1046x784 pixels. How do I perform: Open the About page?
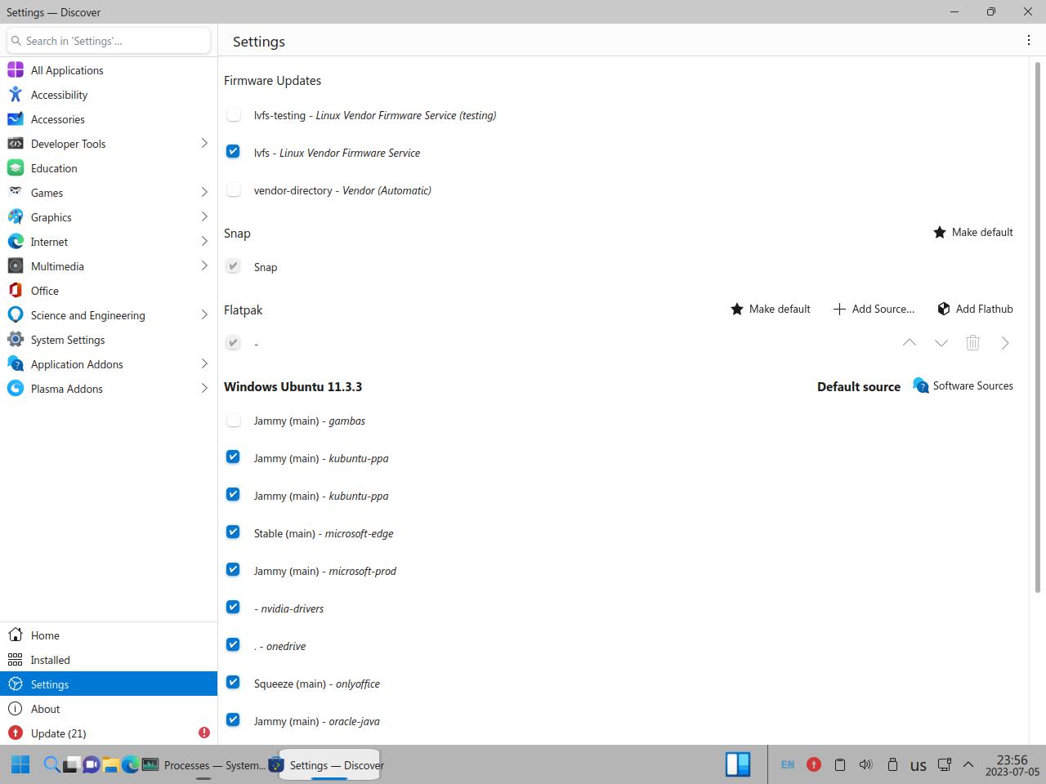click(109, 709)
